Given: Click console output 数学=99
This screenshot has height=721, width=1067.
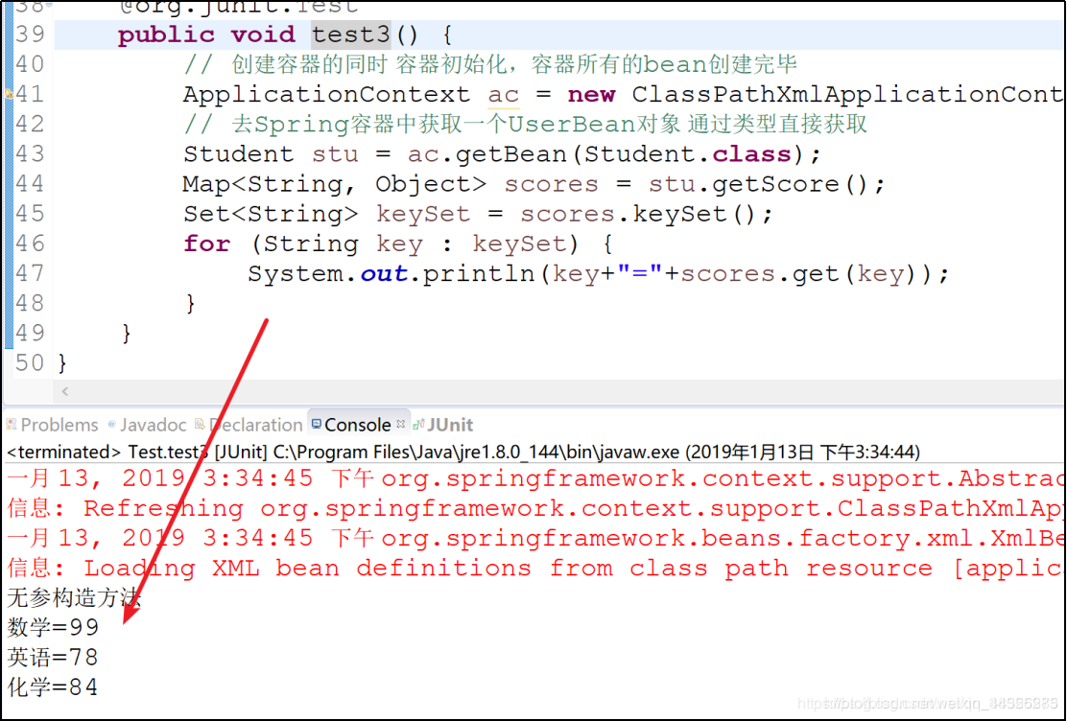Looking at the screenshot, I should pos(53,627).
